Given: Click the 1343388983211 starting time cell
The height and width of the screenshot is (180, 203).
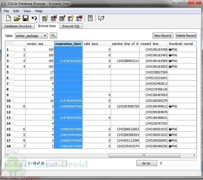Looking at the screenshot, I should (125, 61).
